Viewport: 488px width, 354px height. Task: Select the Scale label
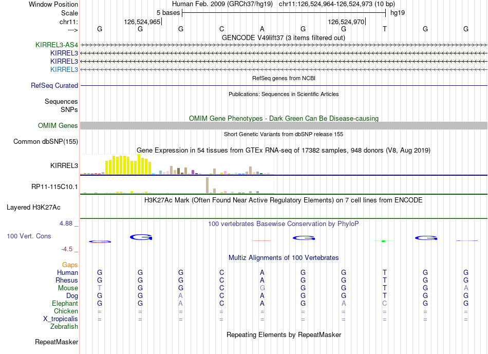pyautogui.click(x=70, y=13)
